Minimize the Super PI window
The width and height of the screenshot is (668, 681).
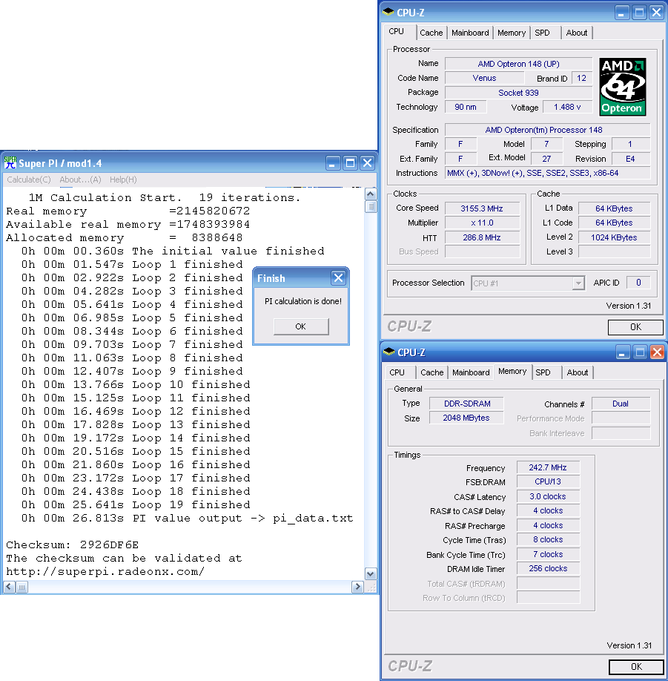tap(333, 163)
